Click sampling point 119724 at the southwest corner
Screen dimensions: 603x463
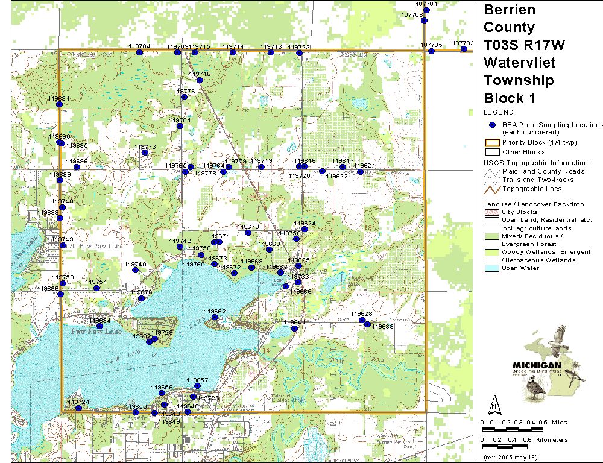coord(78,408)
